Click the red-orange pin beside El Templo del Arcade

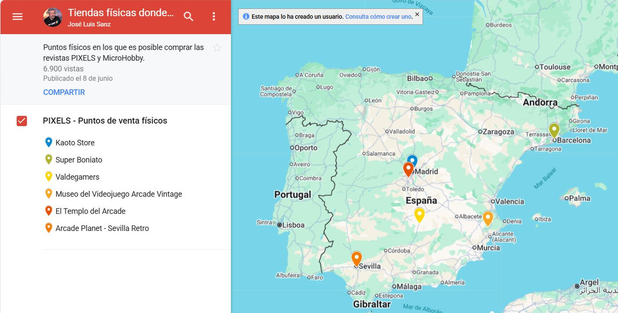pos(48,211)
